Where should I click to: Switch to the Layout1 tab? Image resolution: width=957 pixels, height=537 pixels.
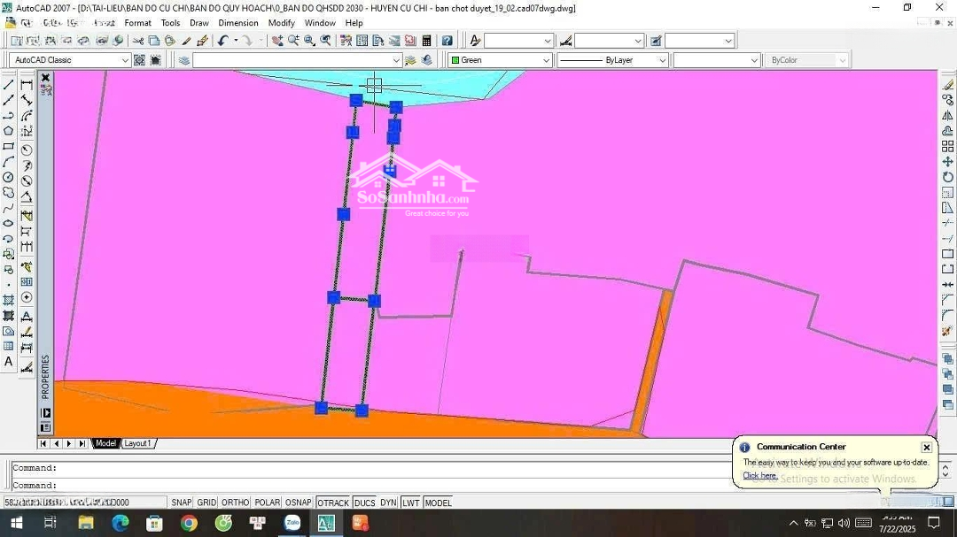pos(137,443)
